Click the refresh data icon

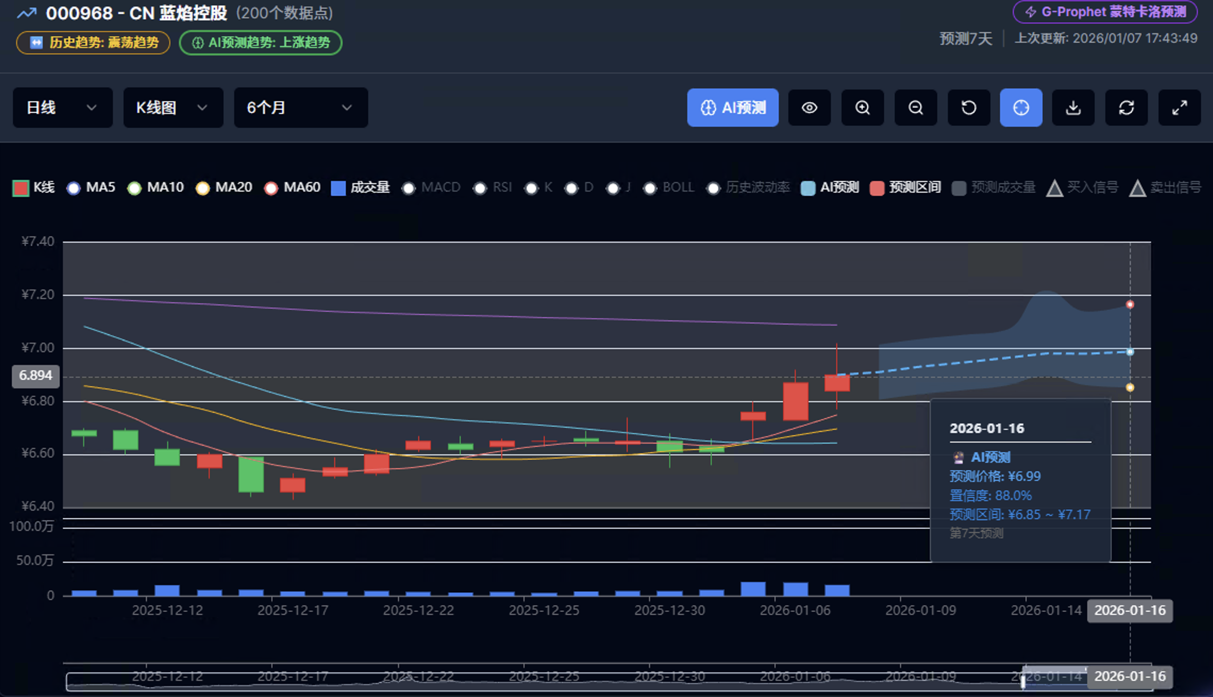[1126, 107]
